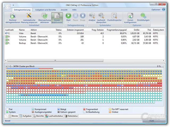Select the Defragmentierung ribbon tab

[x=22, y=10]
